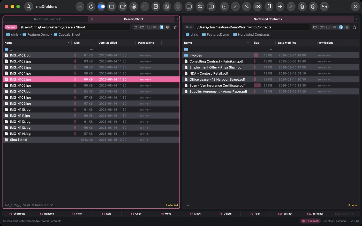362x226 pixels.
Task: Click the table view icon in top toolbar
Action: [189, 7]
